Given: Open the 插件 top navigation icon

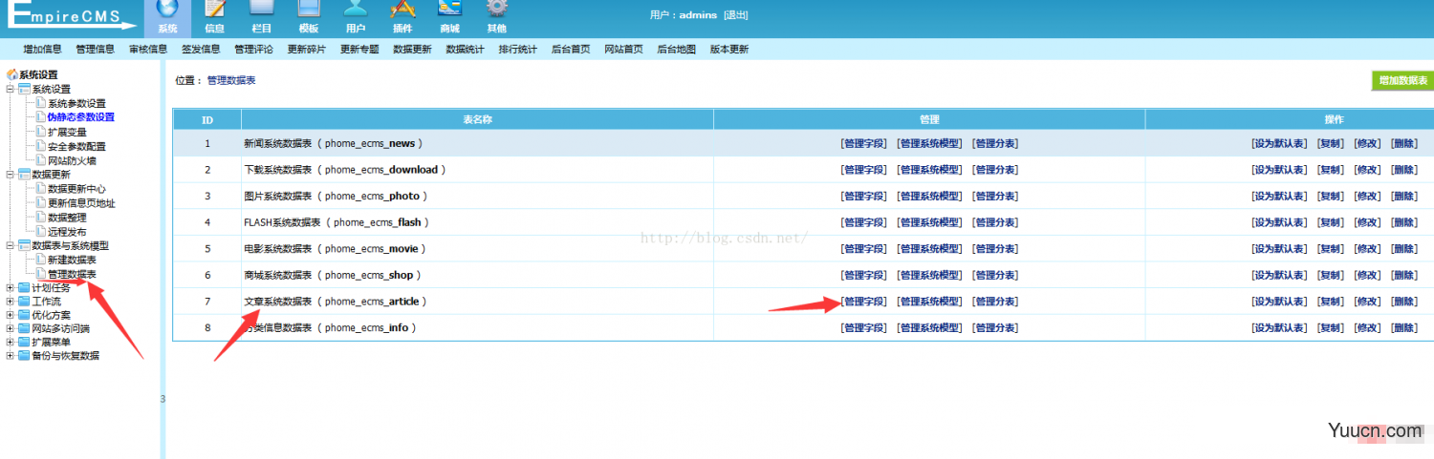Looking at the screenshot, I should tap(402, 9).
